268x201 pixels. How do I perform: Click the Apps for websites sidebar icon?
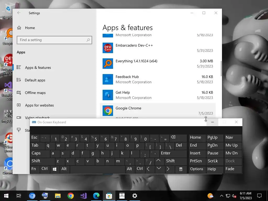point(19,105)
